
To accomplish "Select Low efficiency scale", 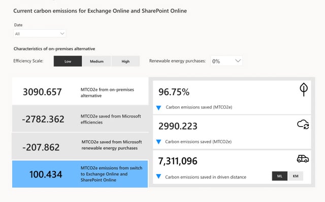I will click(68, 61).
